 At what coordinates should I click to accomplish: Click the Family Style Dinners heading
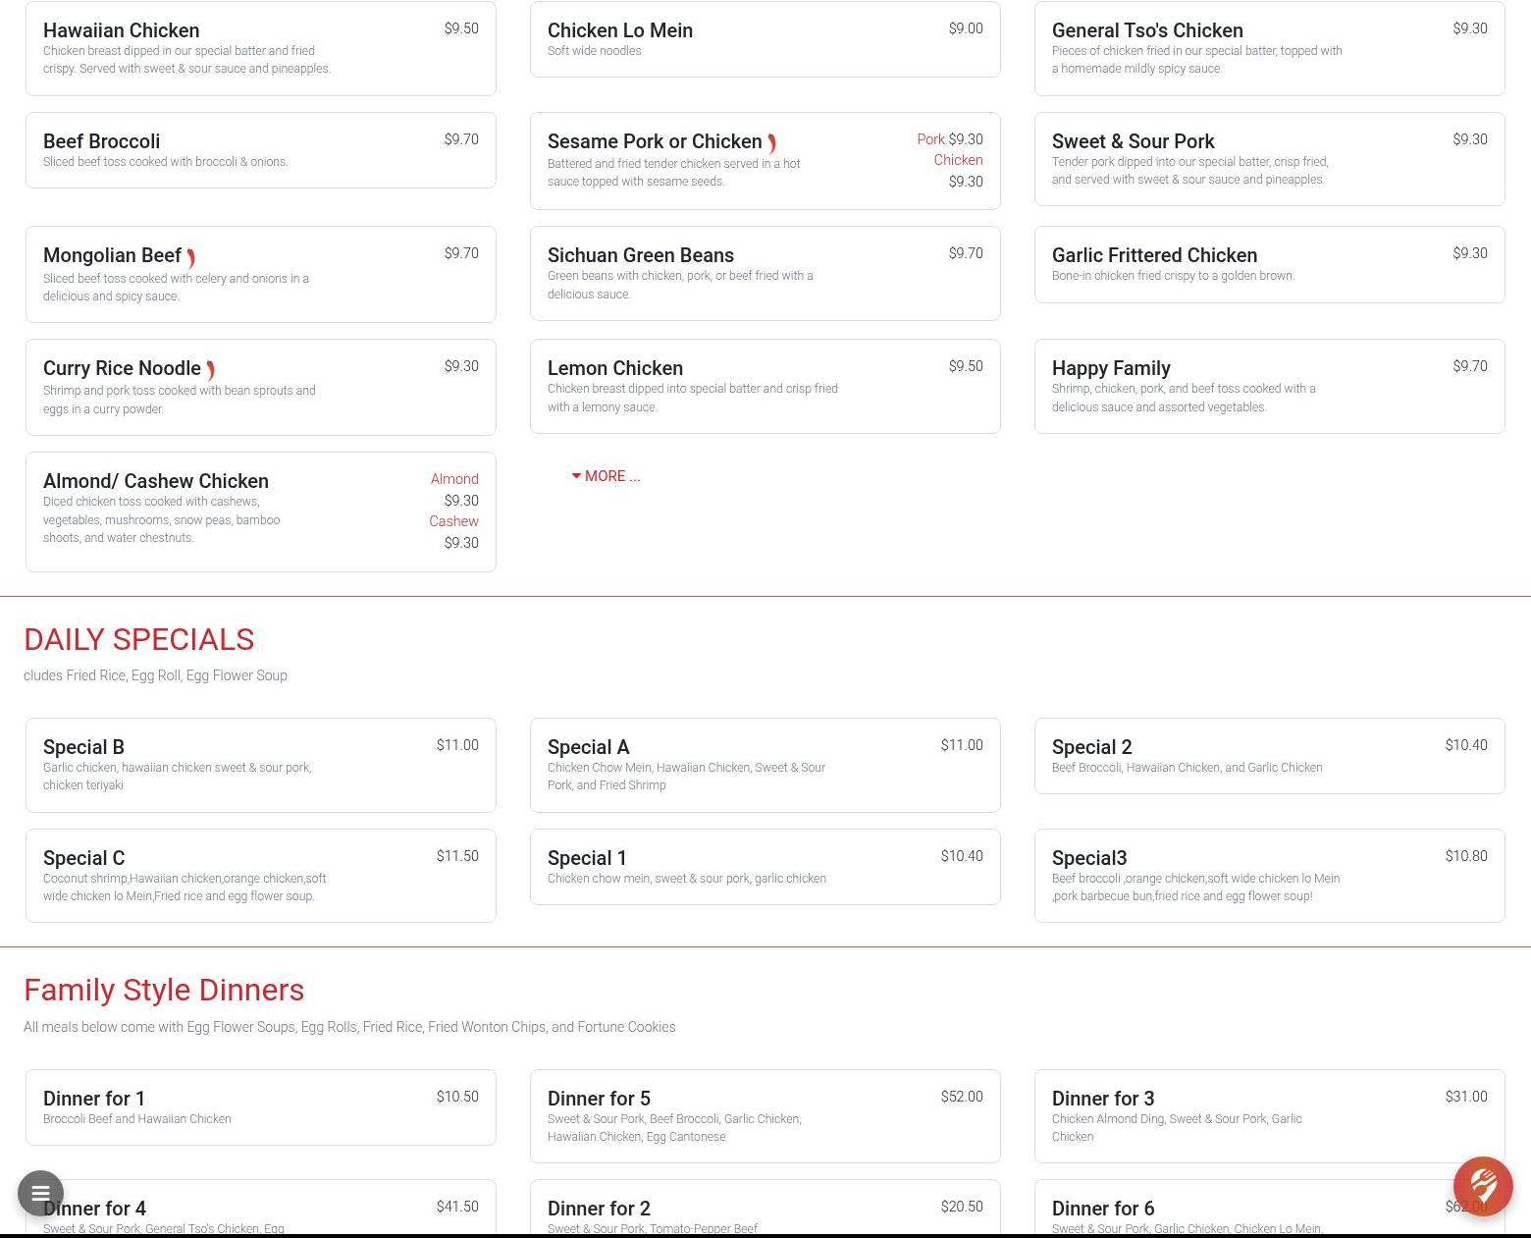[x=164, y=990]
